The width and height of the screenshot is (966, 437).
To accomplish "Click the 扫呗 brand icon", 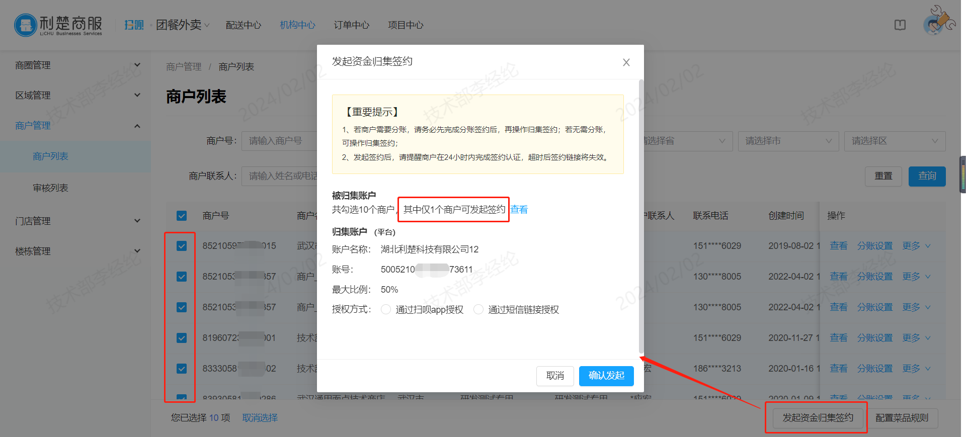I will pos(134,25).
